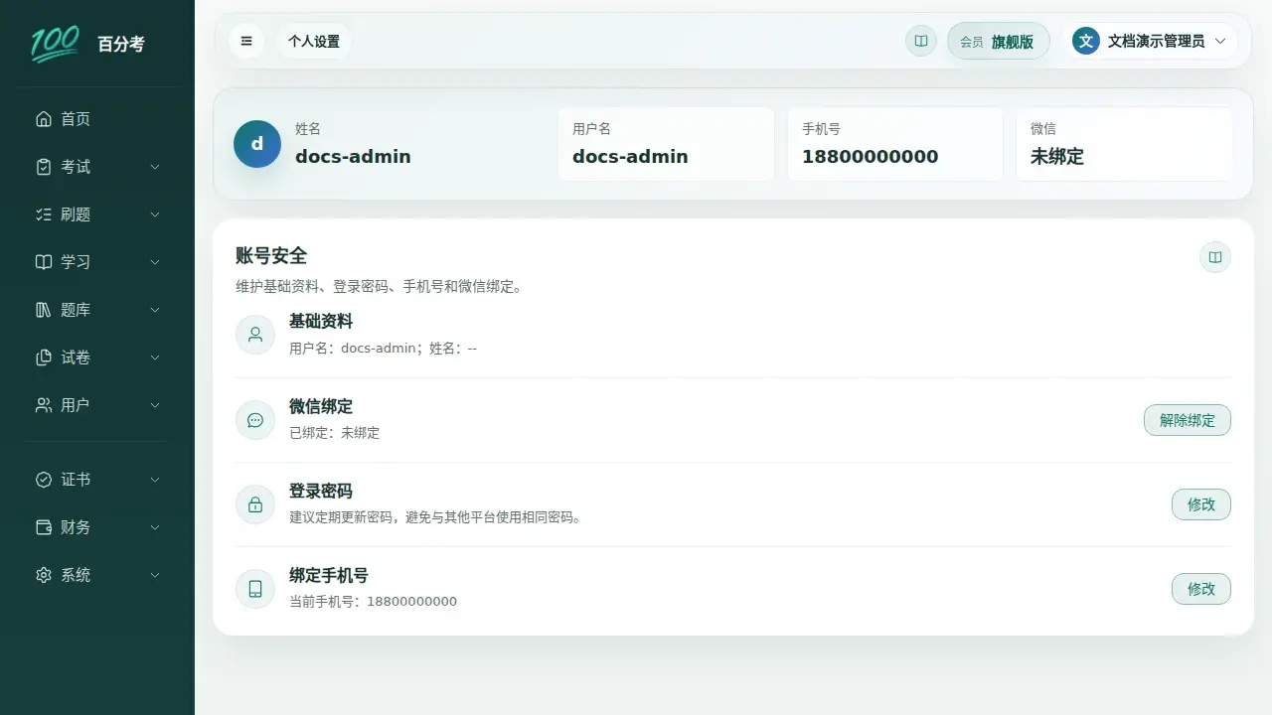Click the 试卷 copy-pages icon
1272x715 pixels.
44,357
